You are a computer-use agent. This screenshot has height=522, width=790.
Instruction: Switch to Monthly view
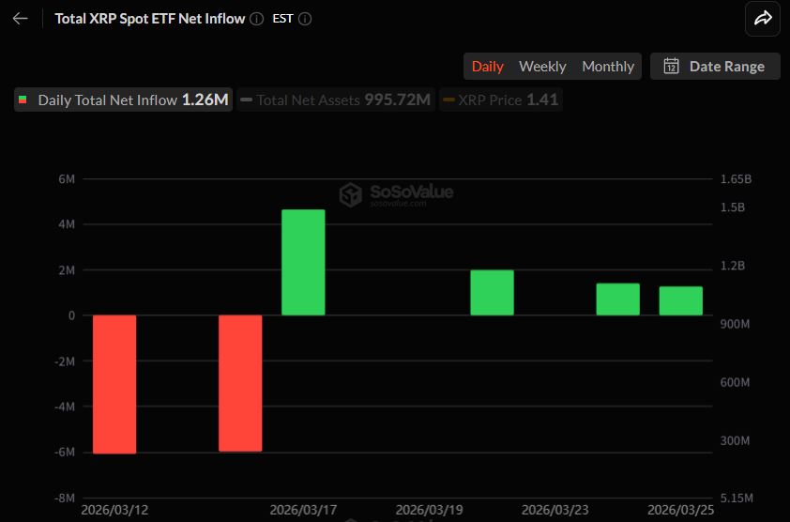point(608,66)
